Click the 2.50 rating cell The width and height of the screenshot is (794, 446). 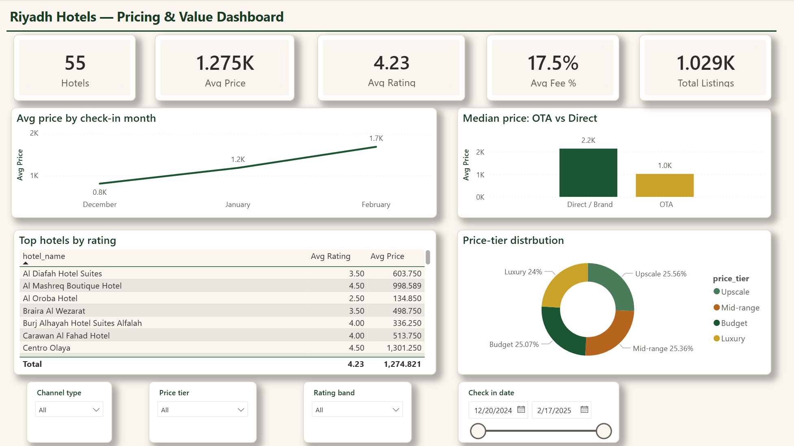(x=357, y=298)
